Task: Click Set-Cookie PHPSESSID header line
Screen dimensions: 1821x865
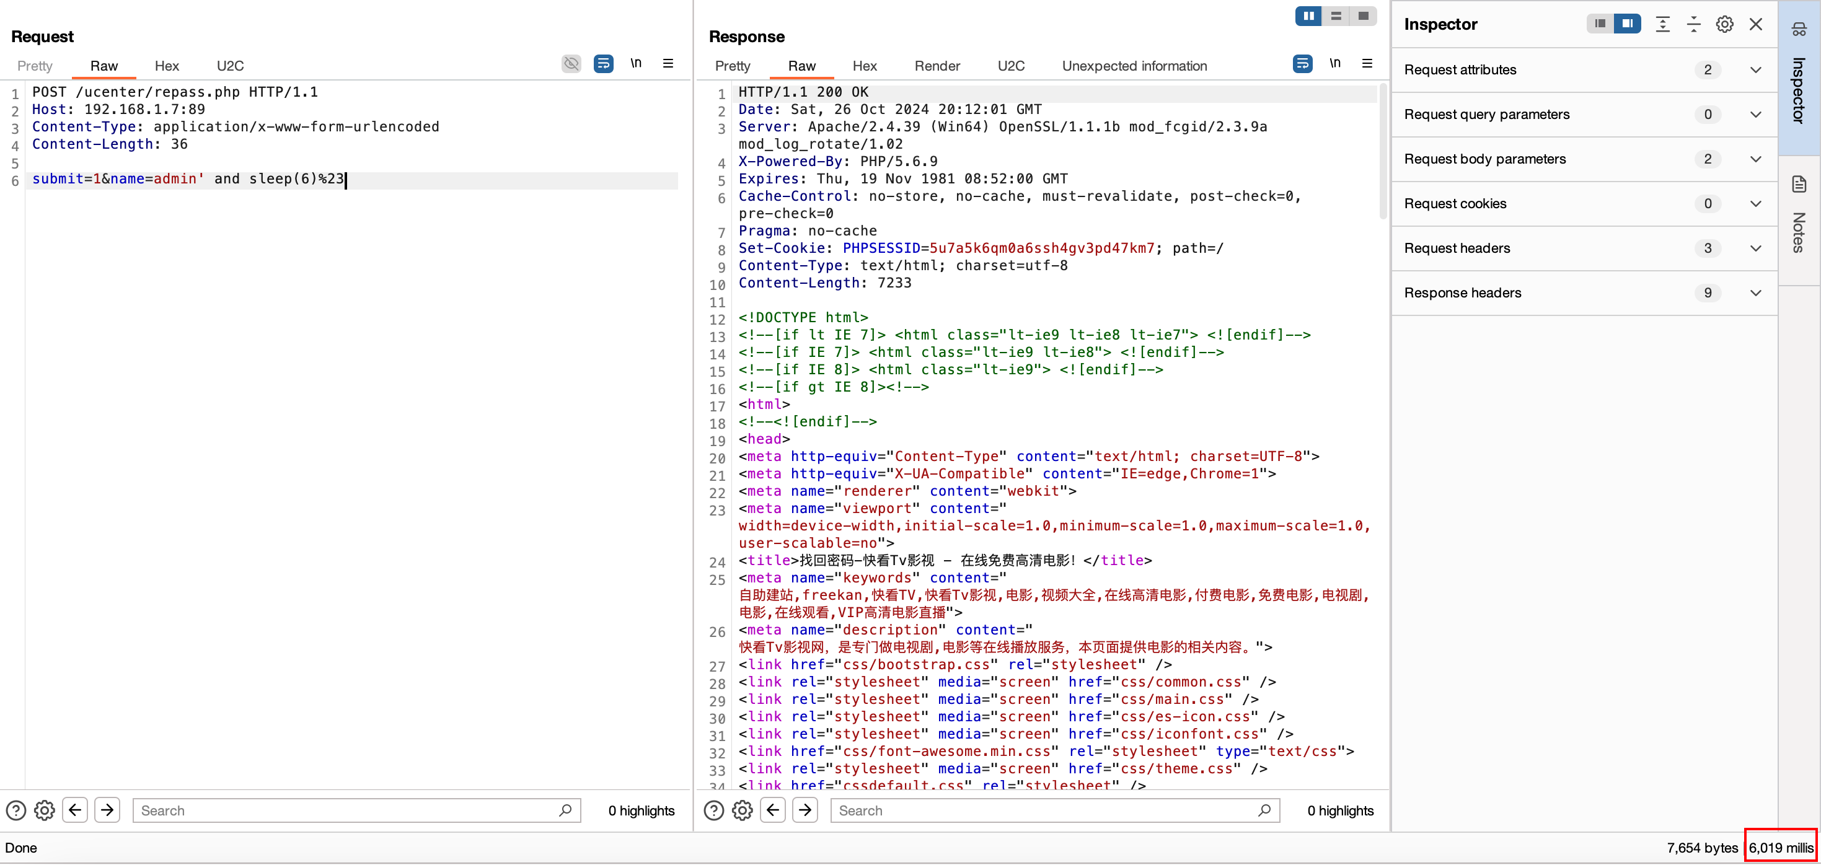Action: tap(981, 248)
